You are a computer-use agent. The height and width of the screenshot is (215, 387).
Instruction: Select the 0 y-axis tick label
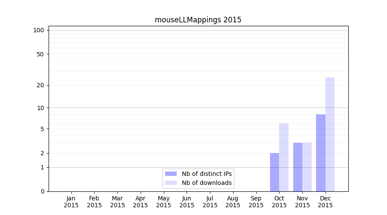pos(42,191)
